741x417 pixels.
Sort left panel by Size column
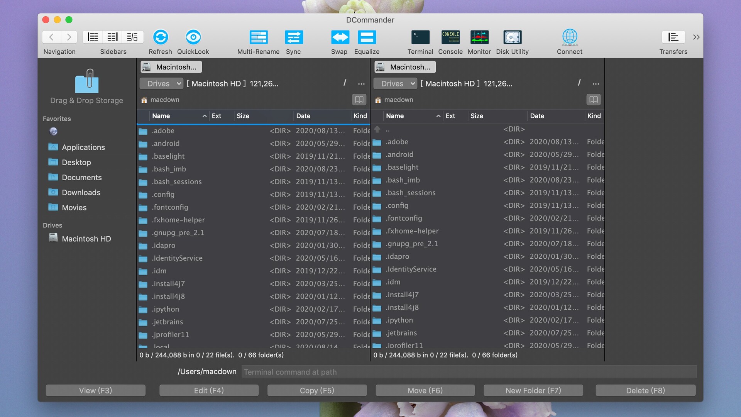264,116
